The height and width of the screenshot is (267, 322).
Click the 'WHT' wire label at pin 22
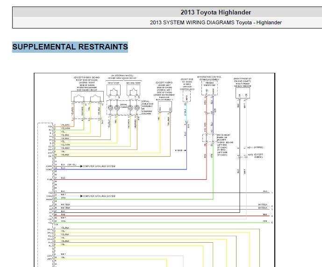63,195
